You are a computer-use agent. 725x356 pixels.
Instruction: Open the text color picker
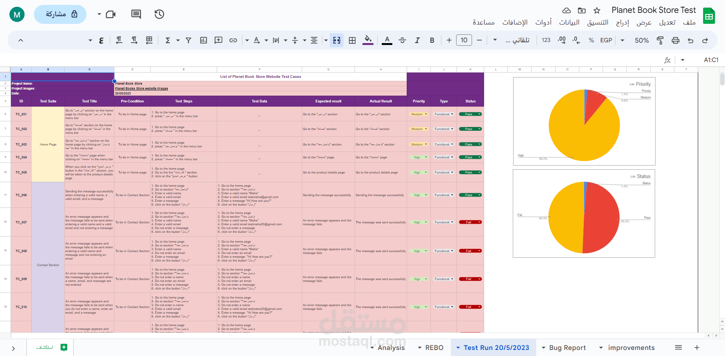(x=387, y=40)
